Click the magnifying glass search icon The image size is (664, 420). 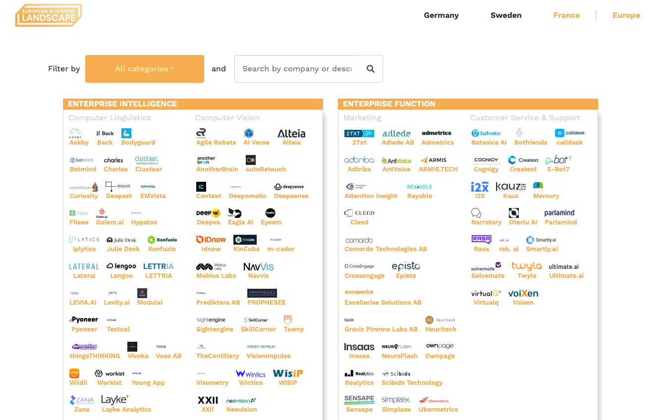pos(370,69)
